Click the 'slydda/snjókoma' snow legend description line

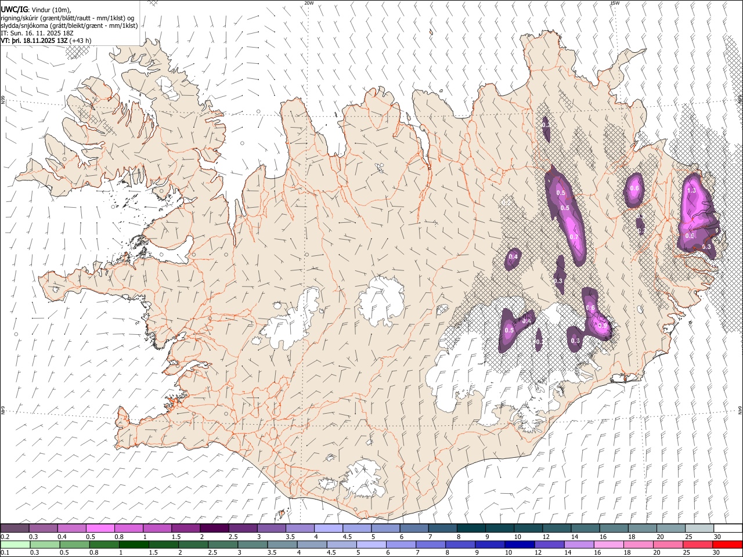(x=69, y=26)
